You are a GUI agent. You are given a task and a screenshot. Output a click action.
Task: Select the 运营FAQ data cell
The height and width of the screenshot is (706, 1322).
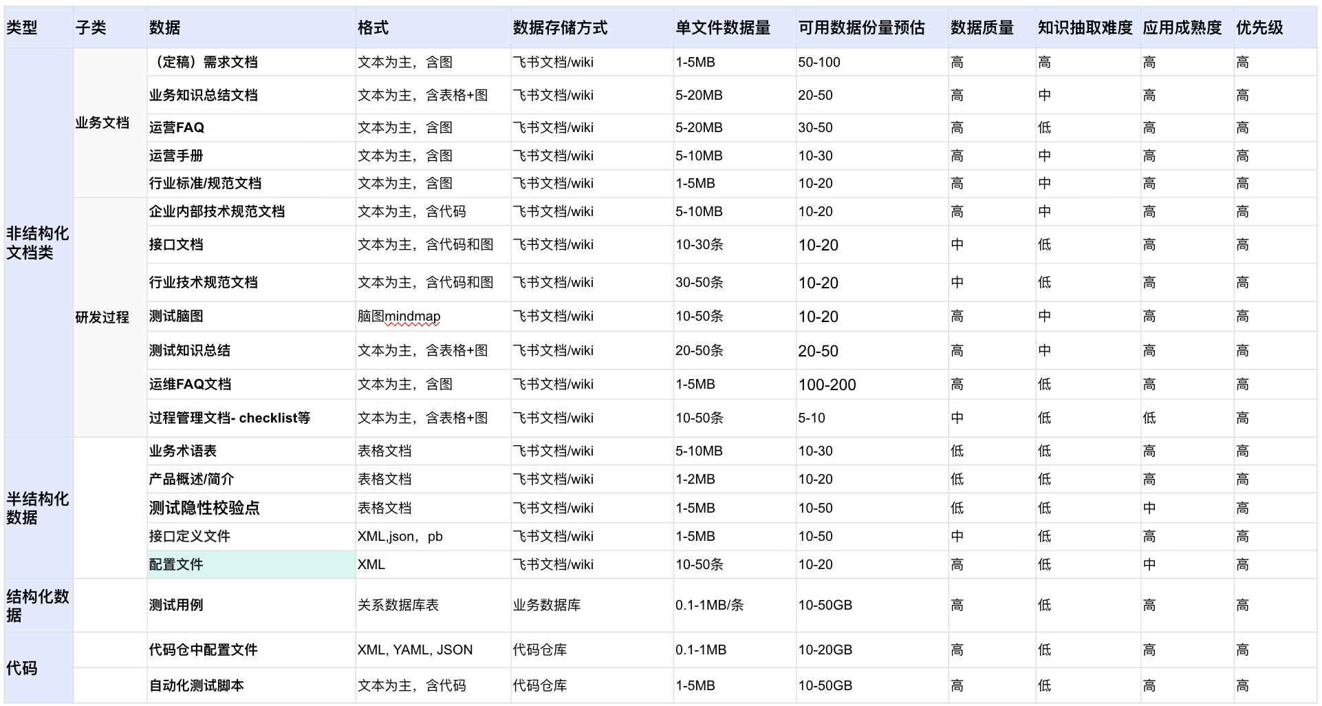coord(177,128)
